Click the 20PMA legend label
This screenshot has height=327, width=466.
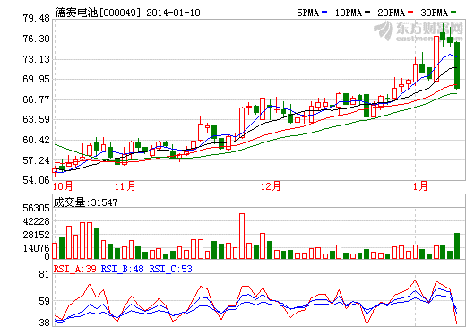coord(392,13)
